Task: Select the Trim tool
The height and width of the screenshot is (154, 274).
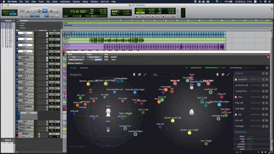Action: coord(34,11)
